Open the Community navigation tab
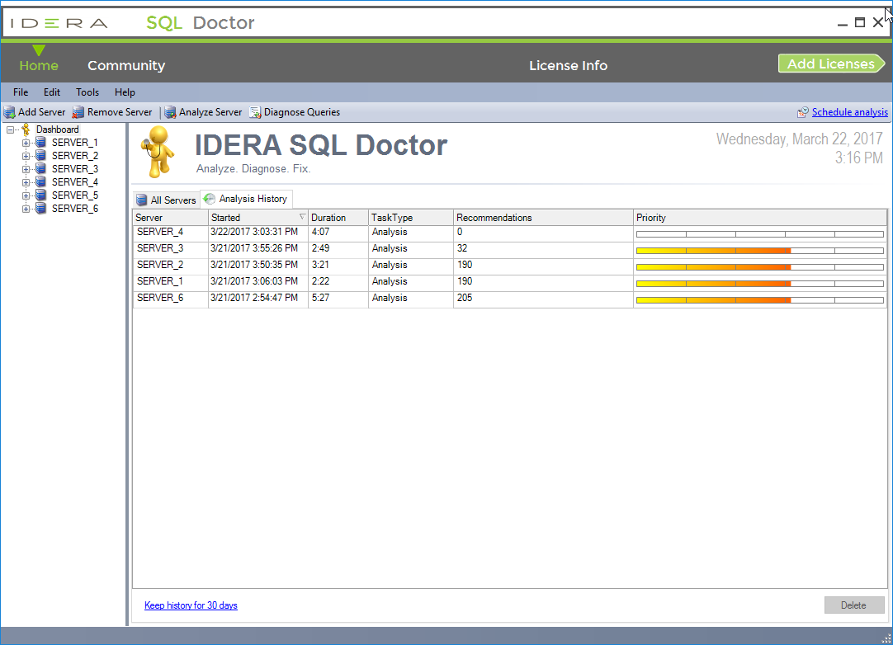Screen dimensions: 893x645 tap(126, 66)
